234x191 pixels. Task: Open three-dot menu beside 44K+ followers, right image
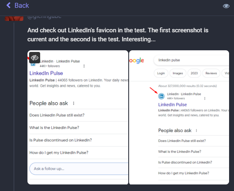[205, 99]
